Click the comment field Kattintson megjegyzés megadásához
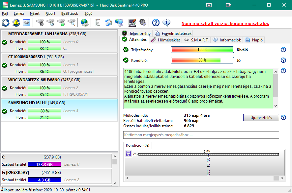 (201, 135)
